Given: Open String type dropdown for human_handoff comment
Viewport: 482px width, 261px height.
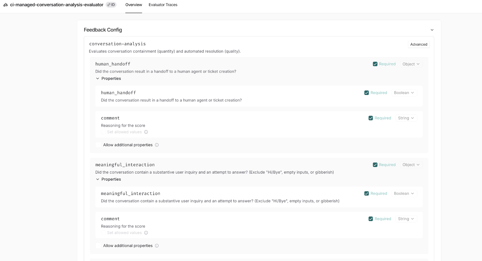Looking at the screenshot, I should tap(406, 118).
